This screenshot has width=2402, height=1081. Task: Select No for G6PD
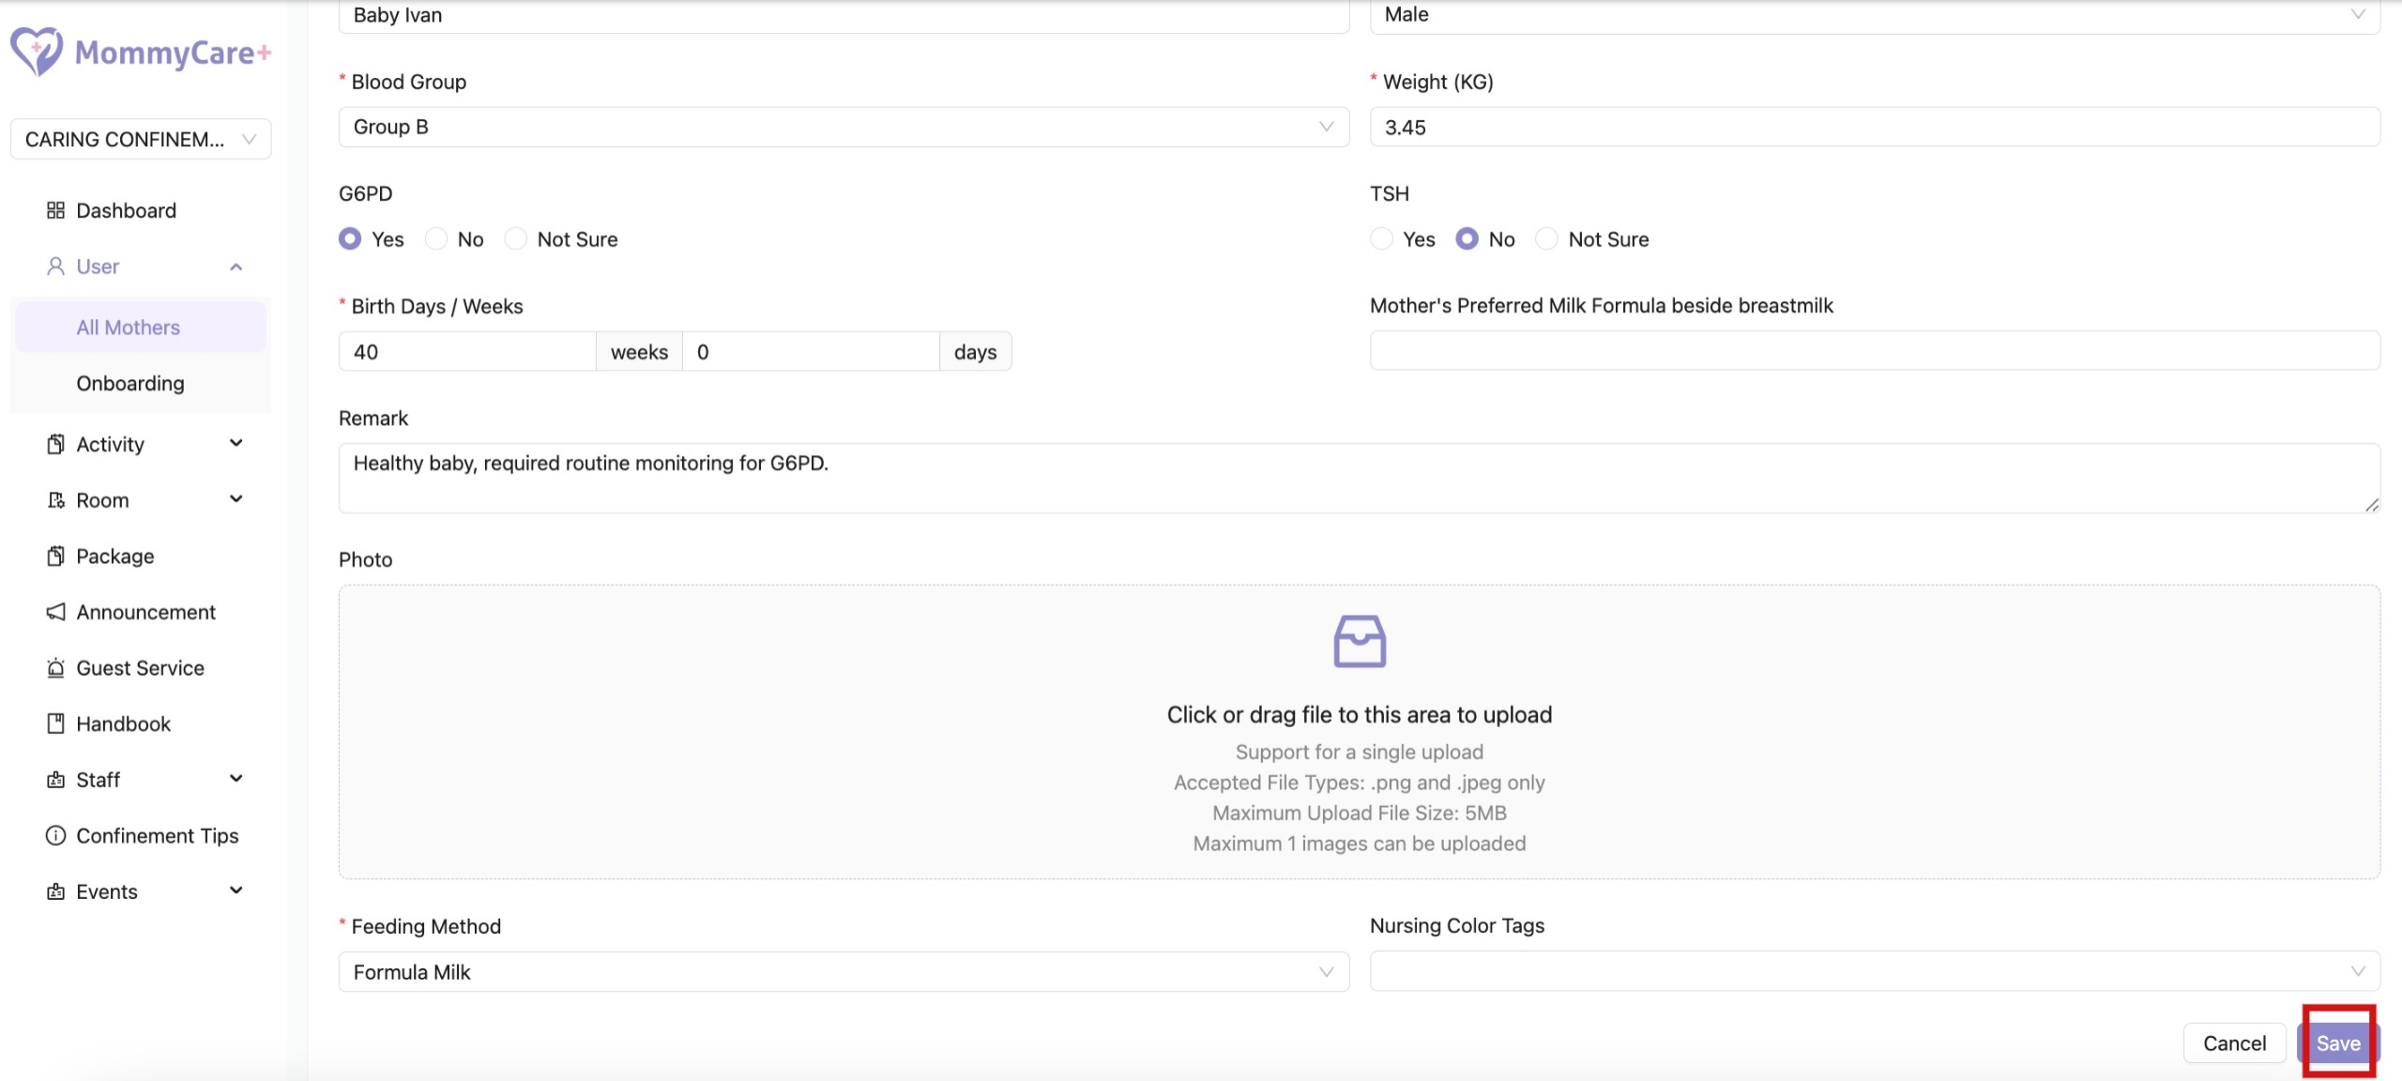tap(436, 239)
